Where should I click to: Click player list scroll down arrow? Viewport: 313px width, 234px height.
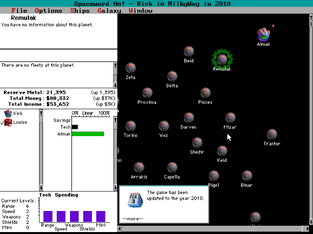coord(41,188)
